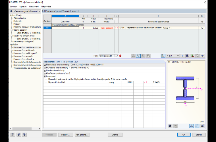Viewport: 216px width, 142px height.
Task: Close the RF-STEEL EC3 window
Action: (205, 2)
